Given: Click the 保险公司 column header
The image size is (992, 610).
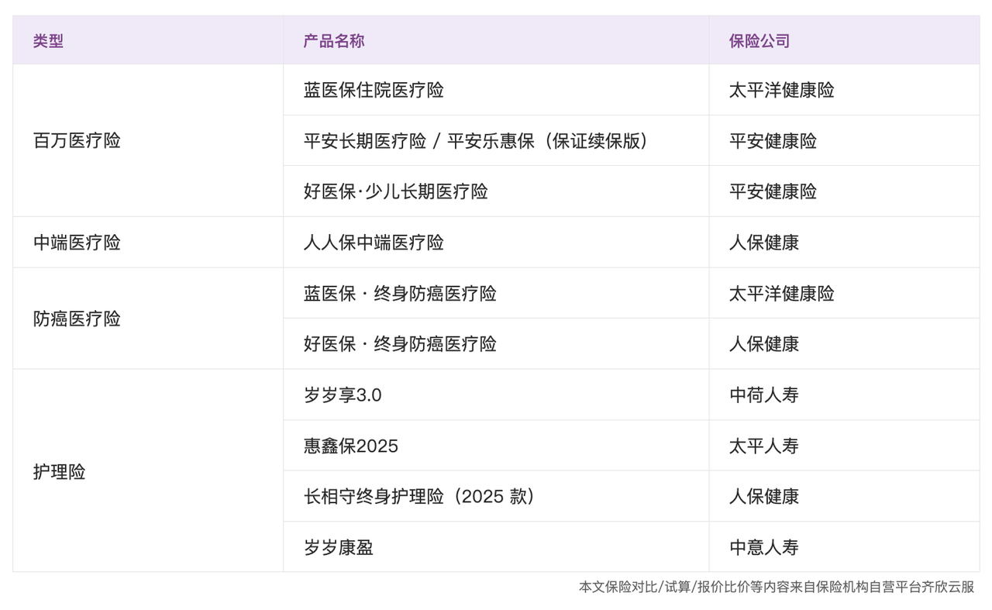Looking at the screenshot, I should 759,41.
